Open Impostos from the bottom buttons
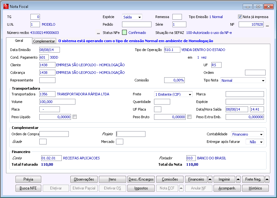This screenshot has width=277, height=198. (141, 188)
